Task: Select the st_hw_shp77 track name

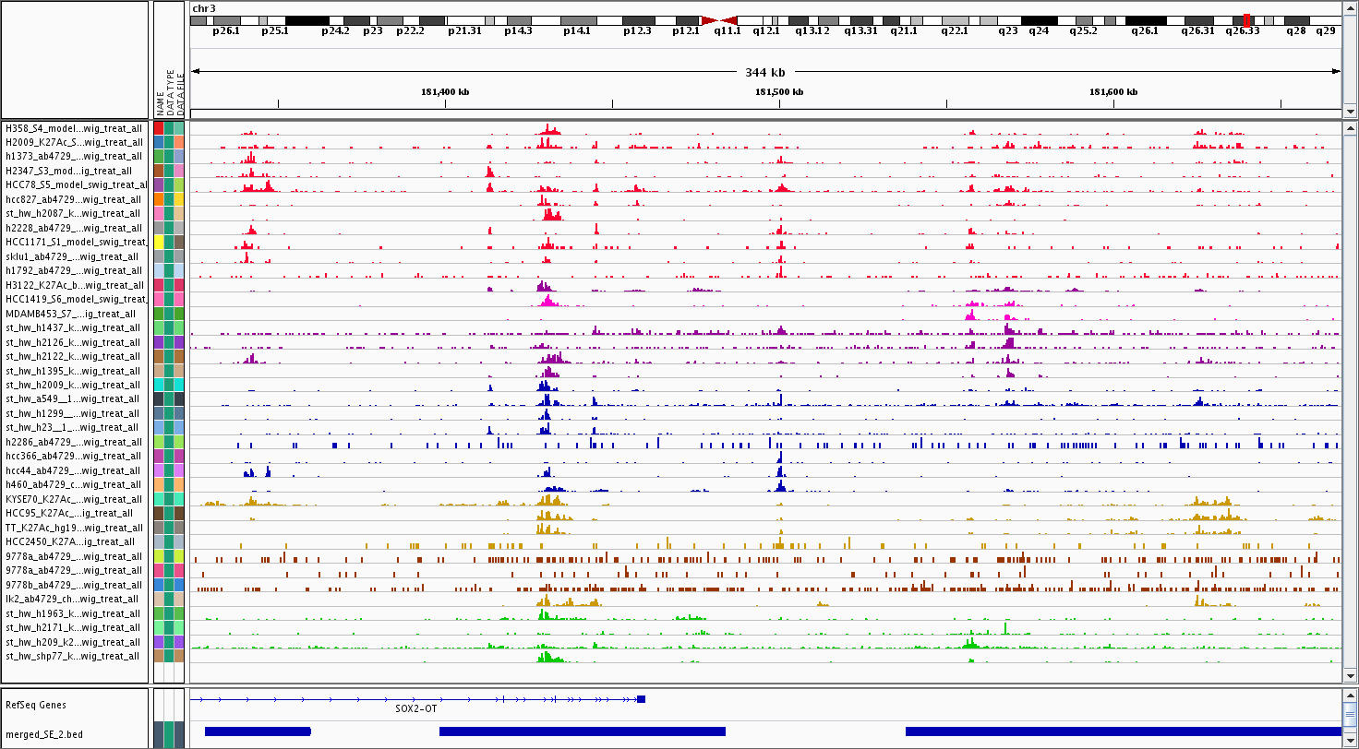Action: [74, 656]
